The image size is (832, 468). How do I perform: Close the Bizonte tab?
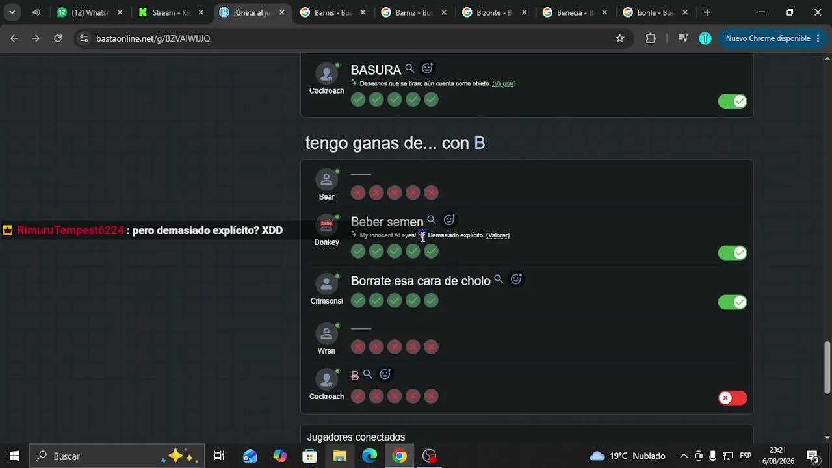pyautogui.click(x=524, y=12)
